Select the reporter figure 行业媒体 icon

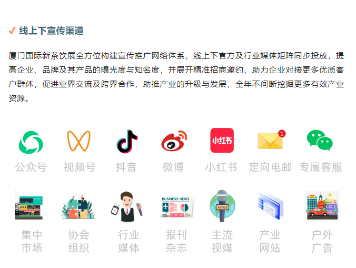click(x=127, y=206)
